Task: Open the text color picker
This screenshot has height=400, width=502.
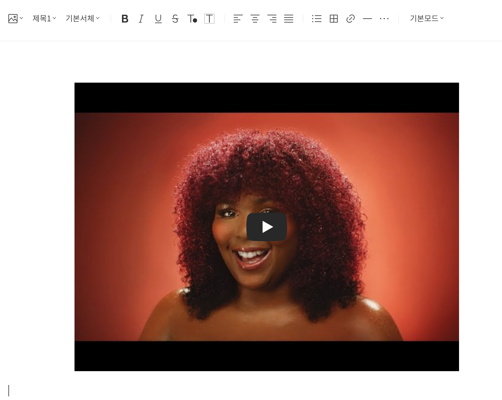Action: coord(192,19)
